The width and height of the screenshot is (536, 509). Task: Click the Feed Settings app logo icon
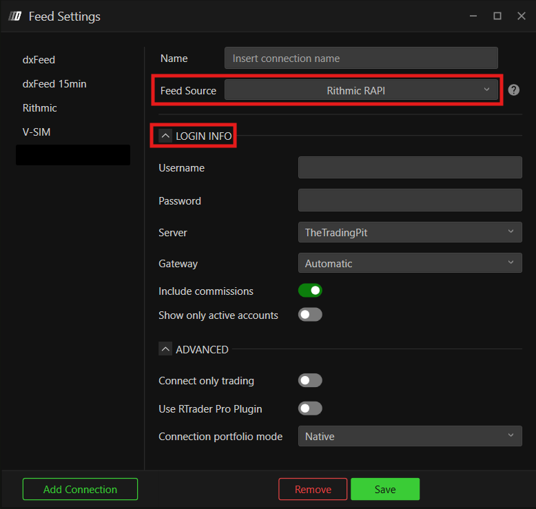(x=15, y=16)
